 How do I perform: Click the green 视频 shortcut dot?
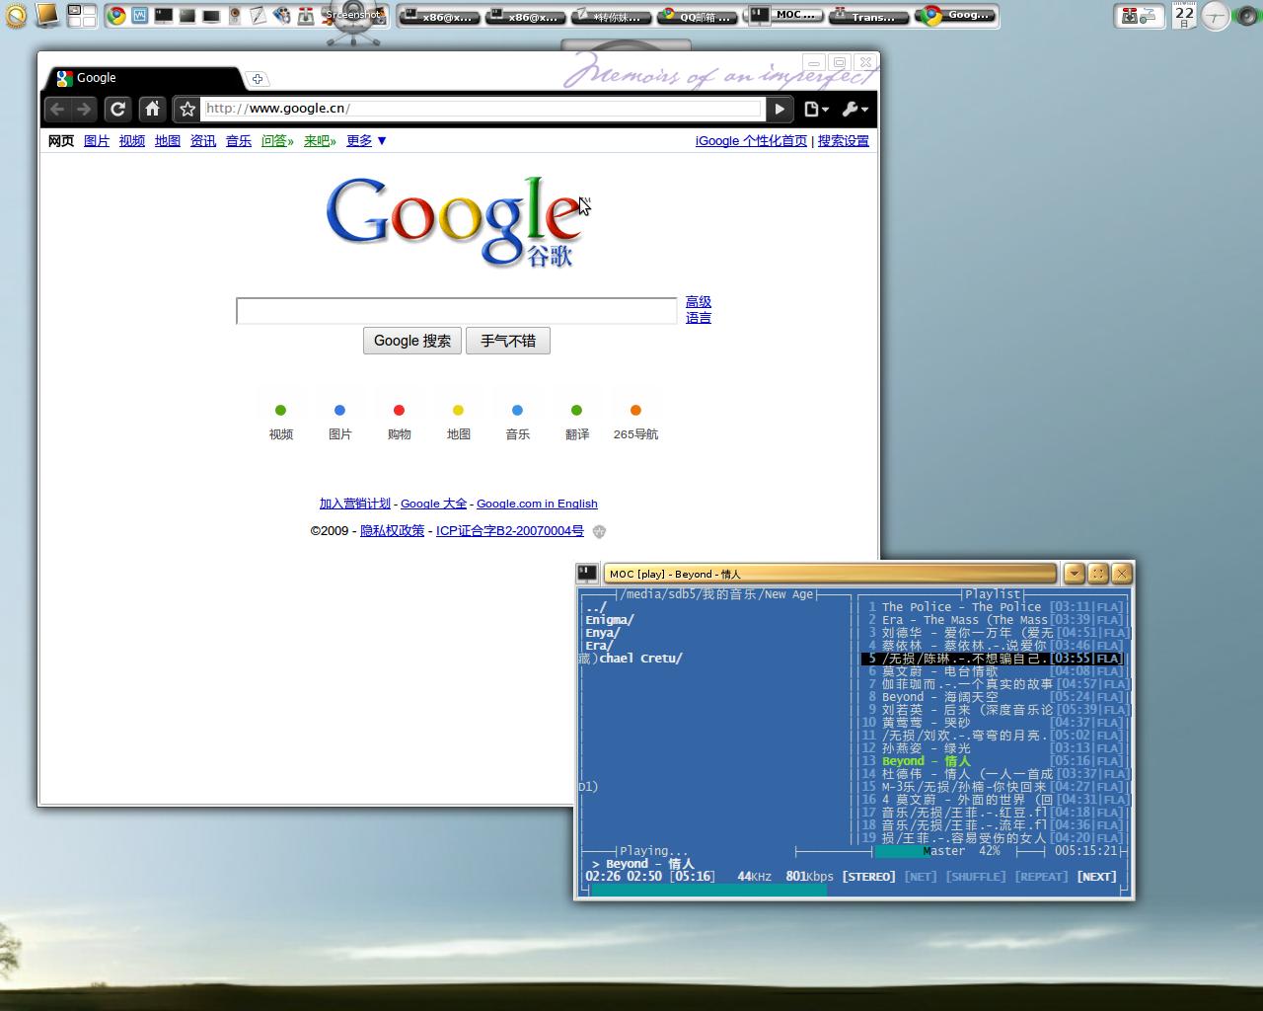coord(280,411)
